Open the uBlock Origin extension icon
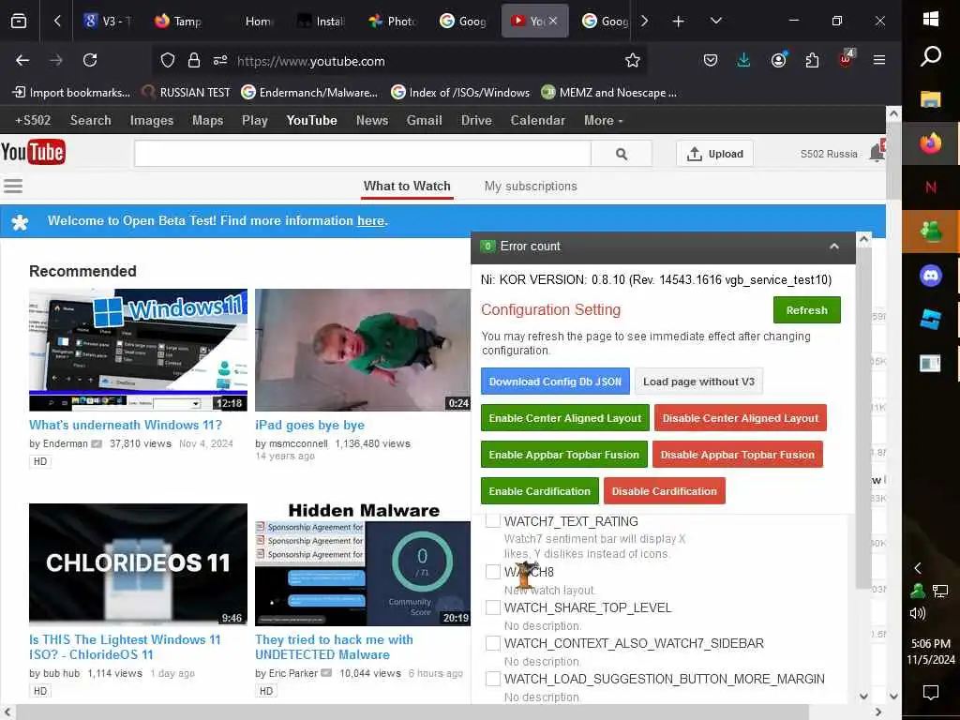The height and width of the screenshot is (720, 960). [847, 59]
